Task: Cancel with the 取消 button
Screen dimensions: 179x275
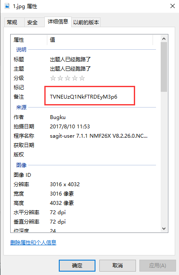Action: 118,266
